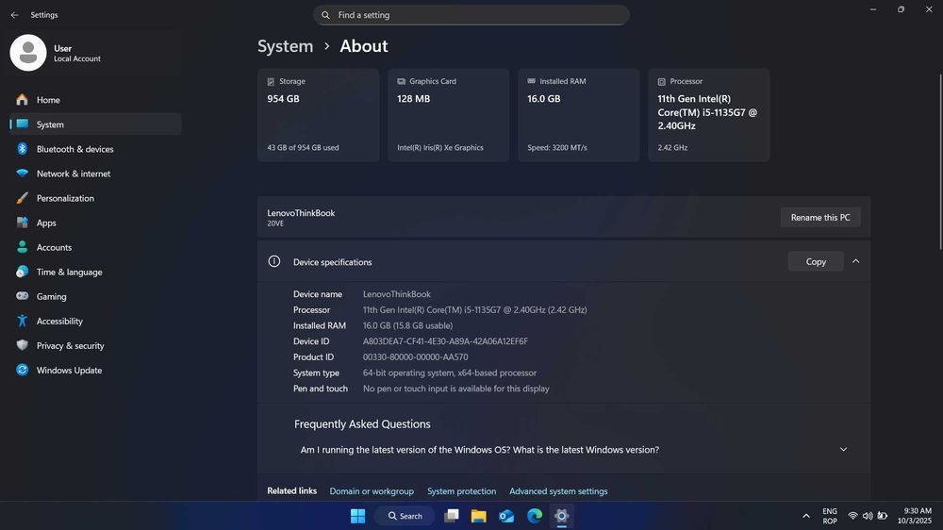Open Time & language settings

[95, 272]
